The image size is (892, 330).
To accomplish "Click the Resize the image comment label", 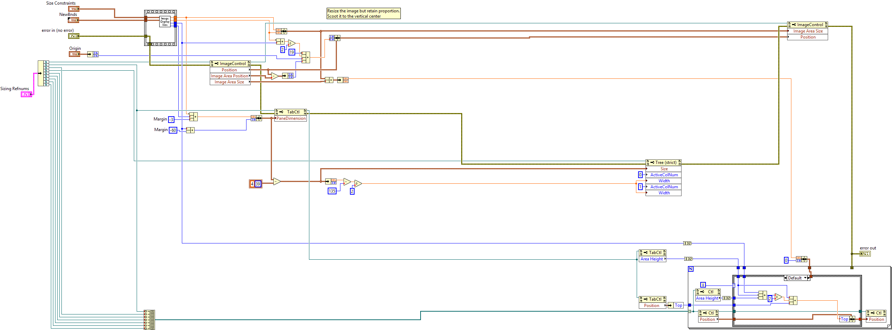I will 363,13.
